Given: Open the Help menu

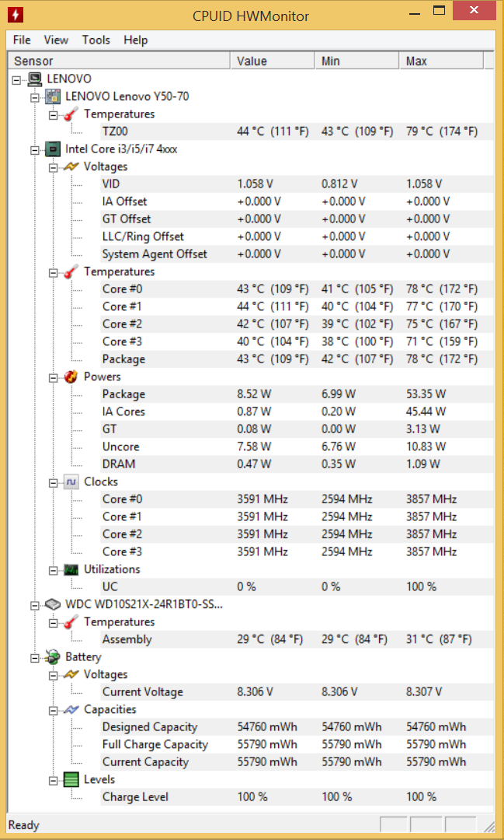Looking at the screenshot, I should click(135, 40).
